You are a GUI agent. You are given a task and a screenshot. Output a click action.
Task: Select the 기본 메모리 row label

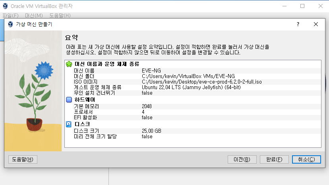click(x=86, y=106)
